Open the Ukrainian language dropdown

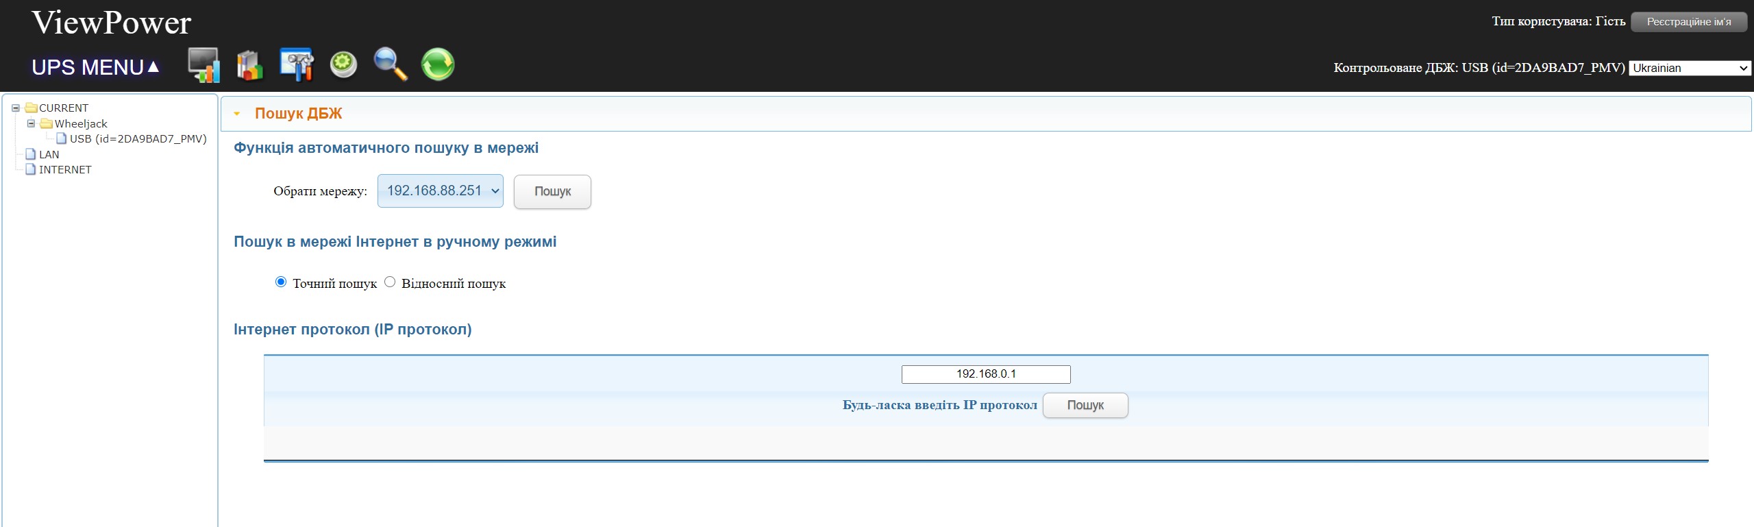1689,68
